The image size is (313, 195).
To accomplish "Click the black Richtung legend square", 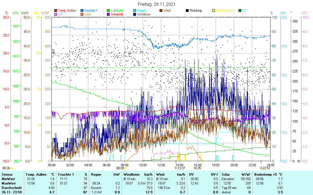I will click(x=187, y=11).
